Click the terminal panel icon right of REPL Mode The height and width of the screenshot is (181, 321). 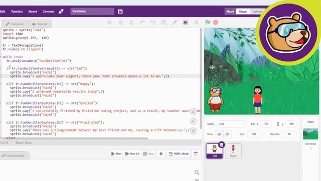coord(196,153)
